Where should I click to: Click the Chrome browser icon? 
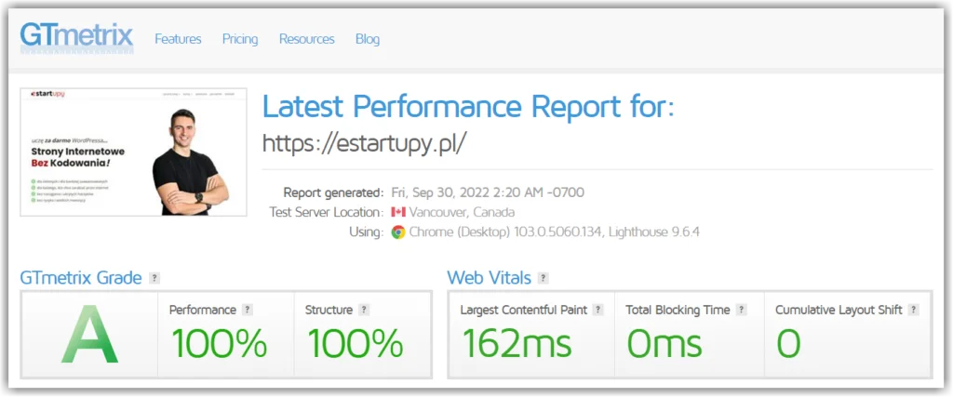pos(398,232)
